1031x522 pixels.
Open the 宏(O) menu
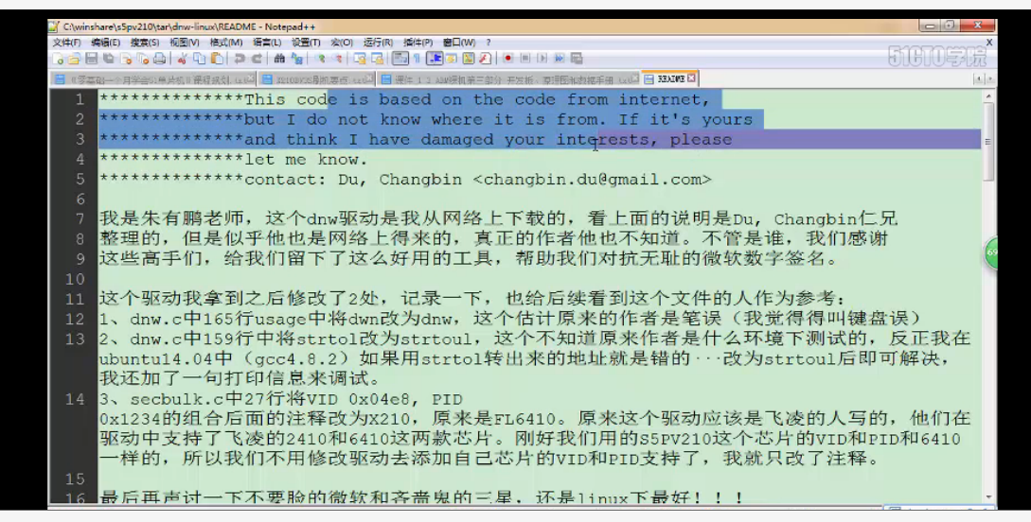click(x=342, y=42)
